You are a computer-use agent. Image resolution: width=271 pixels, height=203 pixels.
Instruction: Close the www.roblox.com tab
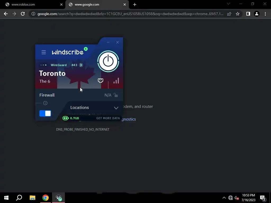[61, 4]
